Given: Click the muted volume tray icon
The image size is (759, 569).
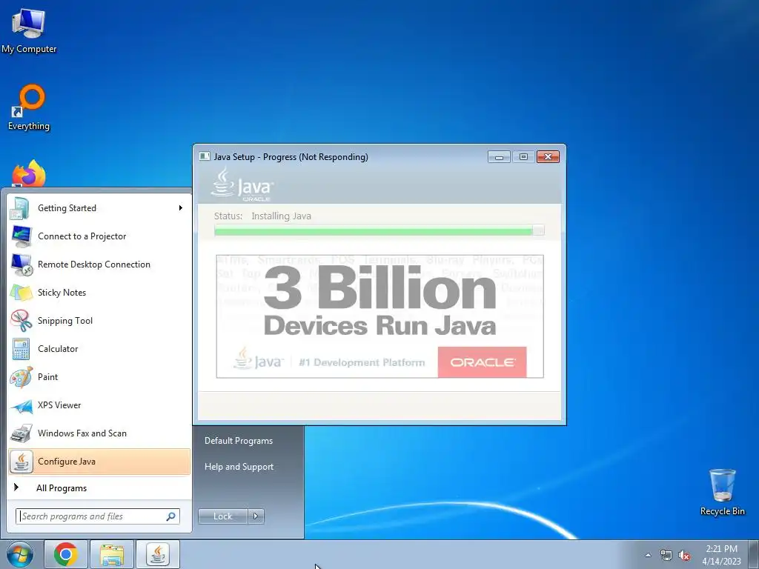Looking at the screenshot, I should (684, 556).
